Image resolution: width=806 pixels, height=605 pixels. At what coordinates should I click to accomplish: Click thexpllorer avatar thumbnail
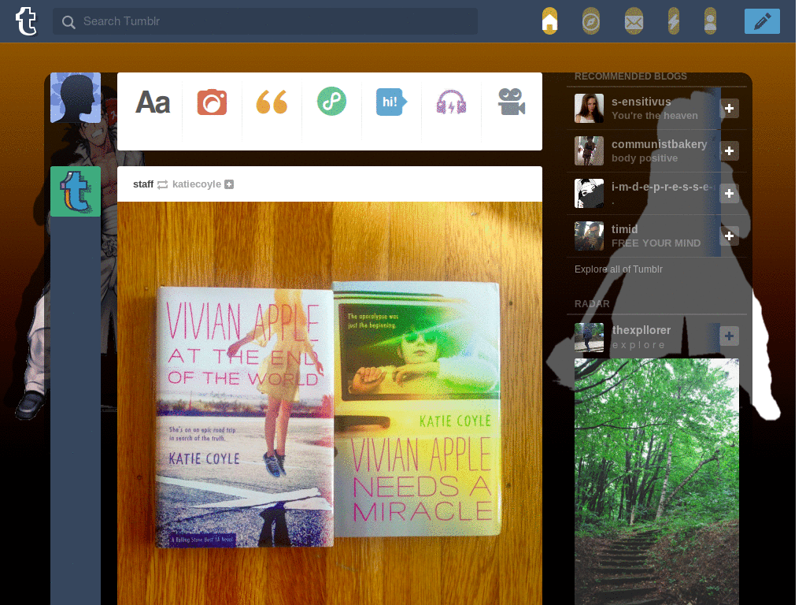[589, 337]
